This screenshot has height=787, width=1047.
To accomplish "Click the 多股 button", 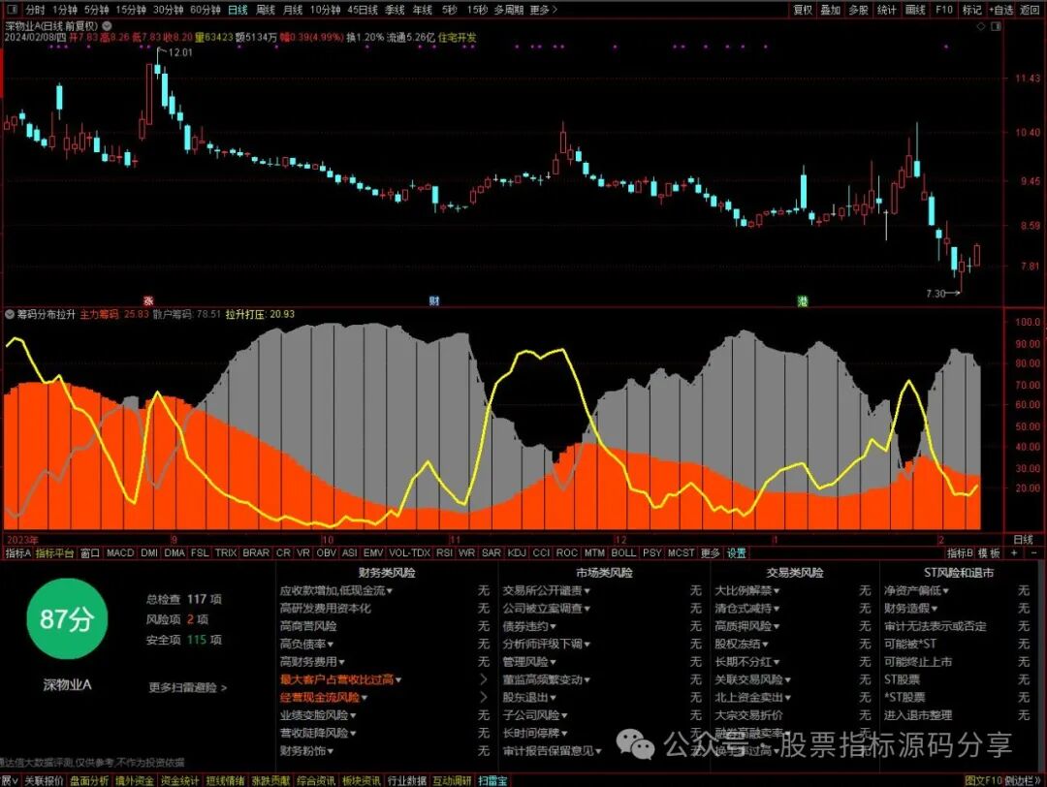I will click(858, 10).
